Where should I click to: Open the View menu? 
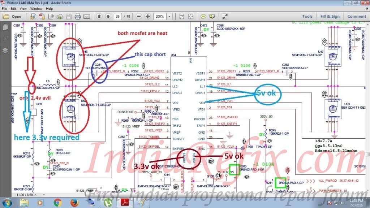coord(23,9)
